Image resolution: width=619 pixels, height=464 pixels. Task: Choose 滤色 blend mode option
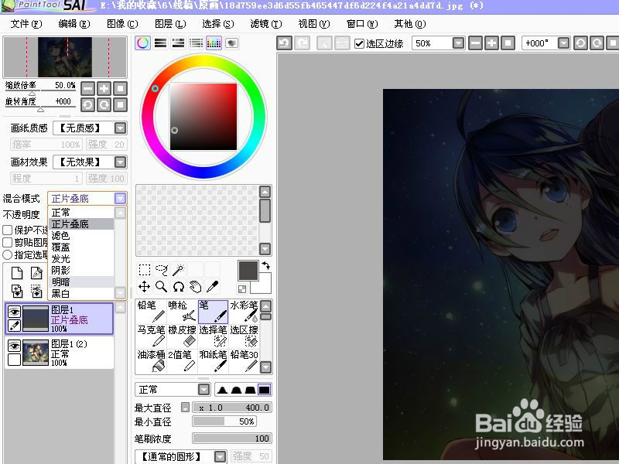[81, 236]
